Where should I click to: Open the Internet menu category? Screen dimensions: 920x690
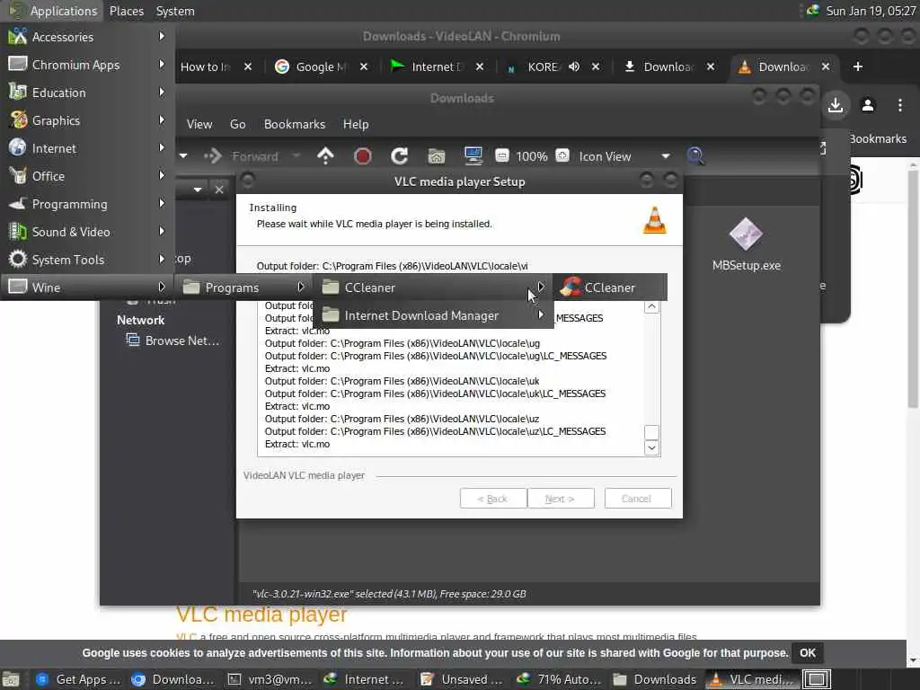[x=87, y=148]
